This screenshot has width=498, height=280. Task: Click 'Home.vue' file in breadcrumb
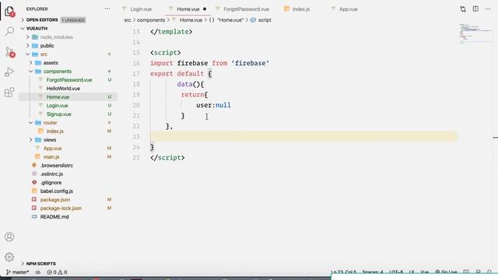coord(191,20)
